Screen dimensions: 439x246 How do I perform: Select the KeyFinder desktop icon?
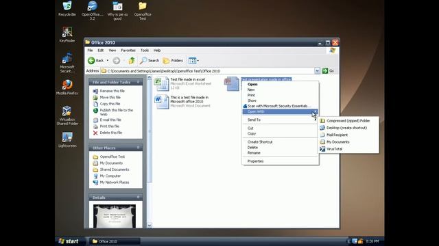(x=67, y=35)
